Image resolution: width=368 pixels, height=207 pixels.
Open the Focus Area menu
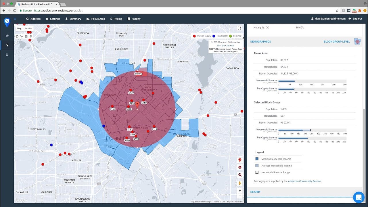click(96, 19)
